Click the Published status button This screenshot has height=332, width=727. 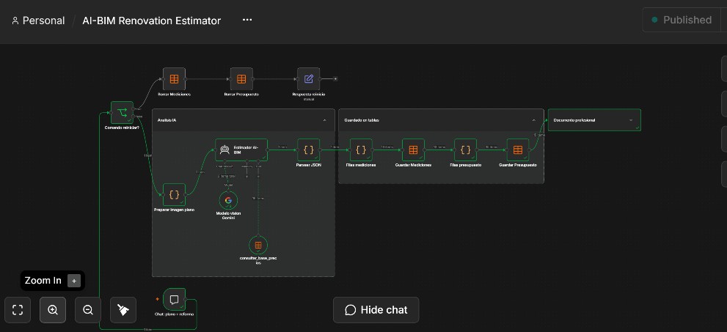point(682,20)
